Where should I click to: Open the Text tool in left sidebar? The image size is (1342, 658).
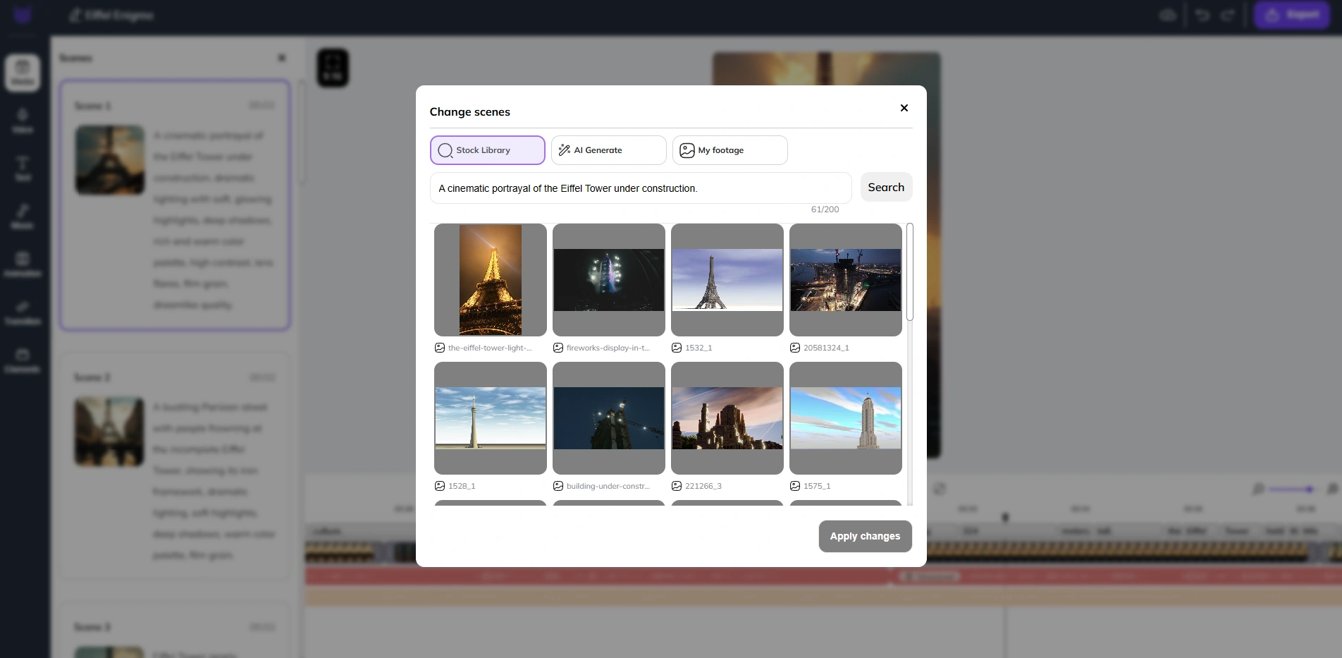pyautogui.click(x=23, y=169)
